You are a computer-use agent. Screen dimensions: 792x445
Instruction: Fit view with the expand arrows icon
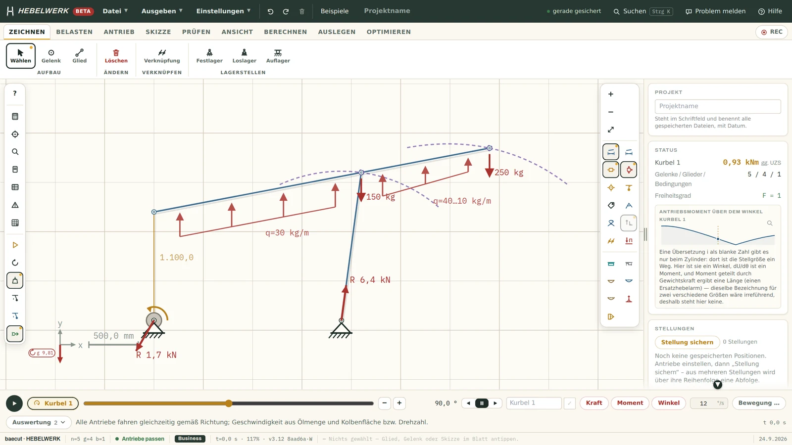coord(611,130)
